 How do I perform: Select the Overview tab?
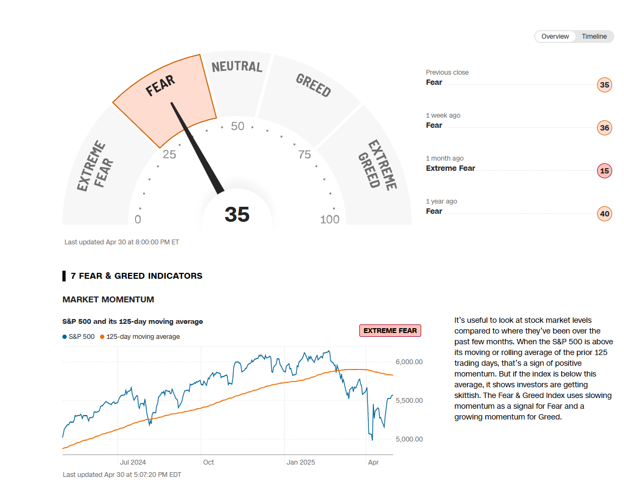click(x=555, y=37)
